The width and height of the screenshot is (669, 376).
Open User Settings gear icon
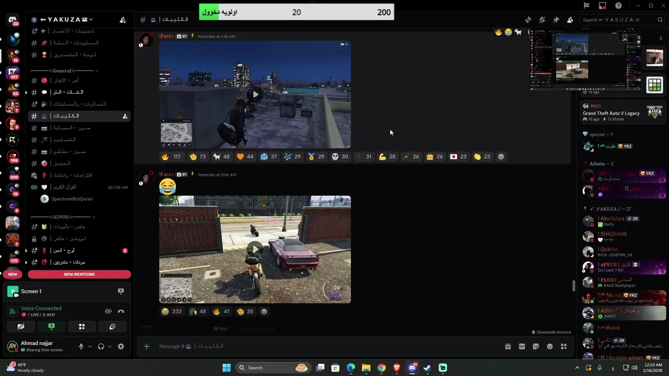point(121,346)
